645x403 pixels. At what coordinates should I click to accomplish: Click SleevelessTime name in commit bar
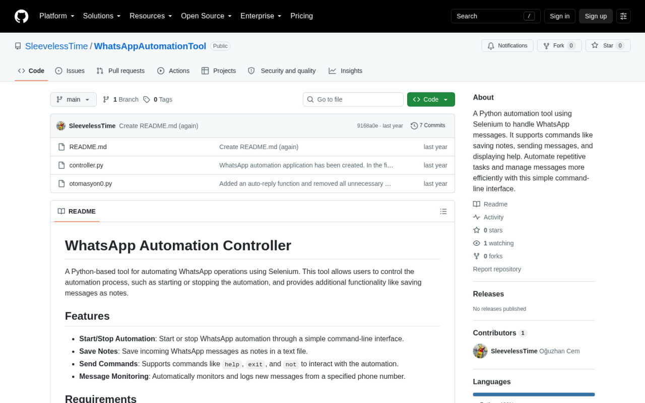click(92, 126)
